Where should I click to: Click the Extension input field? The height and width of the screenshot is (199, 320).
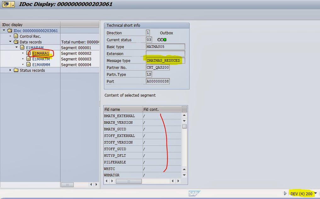click(165, 54)
